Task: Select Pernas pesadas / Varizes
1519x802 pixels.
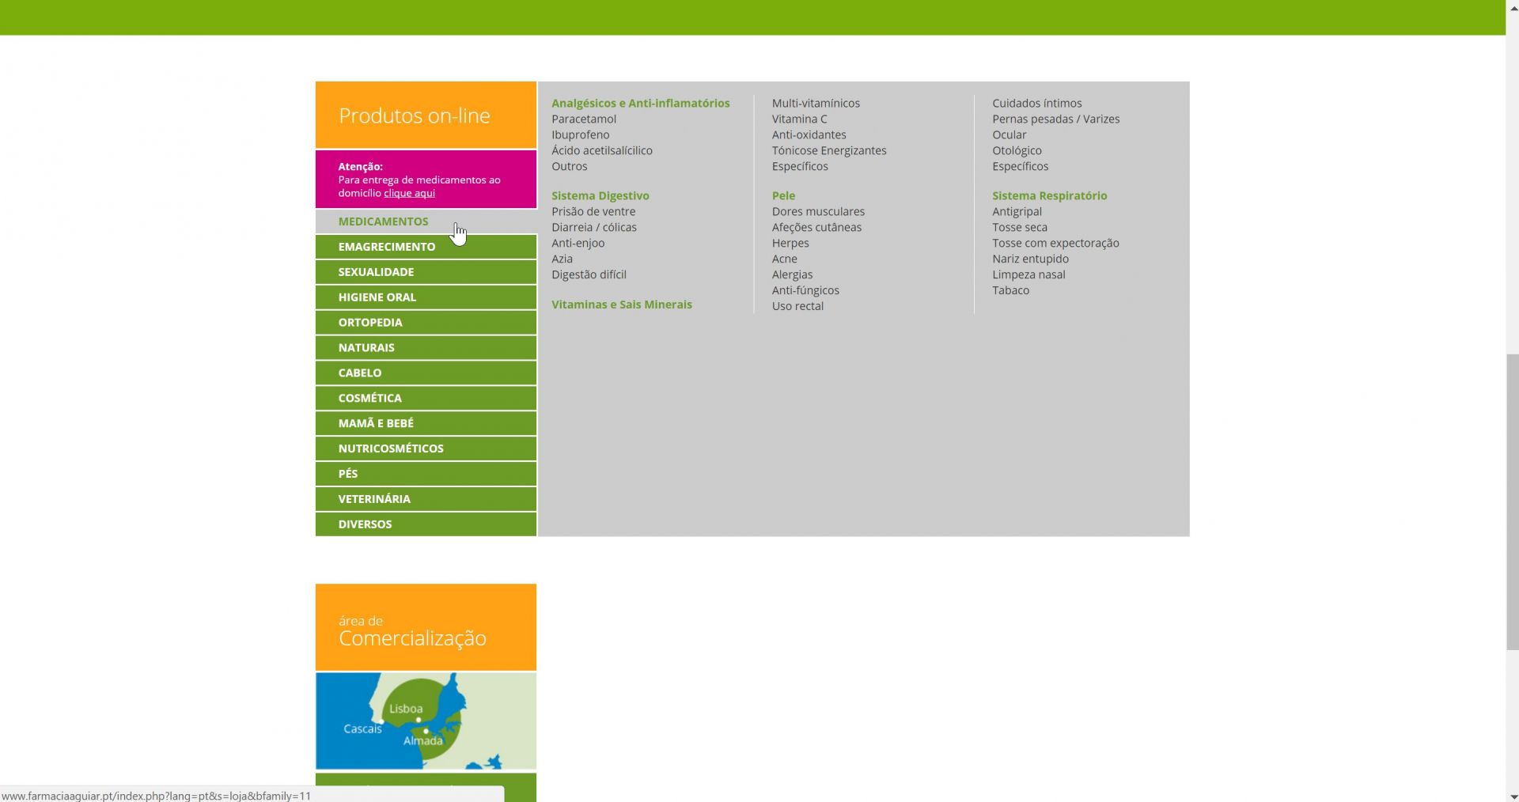Action: click(x=1055, y=119)
